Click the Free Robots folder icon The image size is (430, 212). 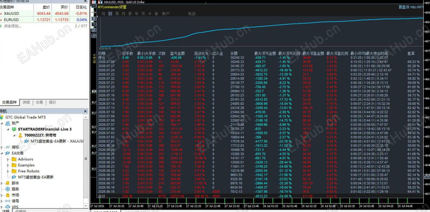tap(14, 171)
